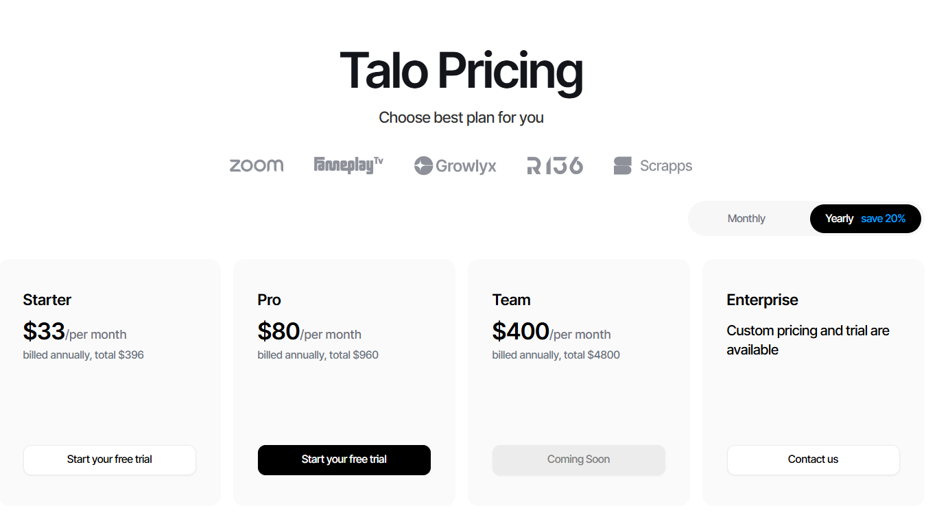Viewport: 937px width, 528px height.
Task: Select the R136 brand logo
Action: point(554,165)
